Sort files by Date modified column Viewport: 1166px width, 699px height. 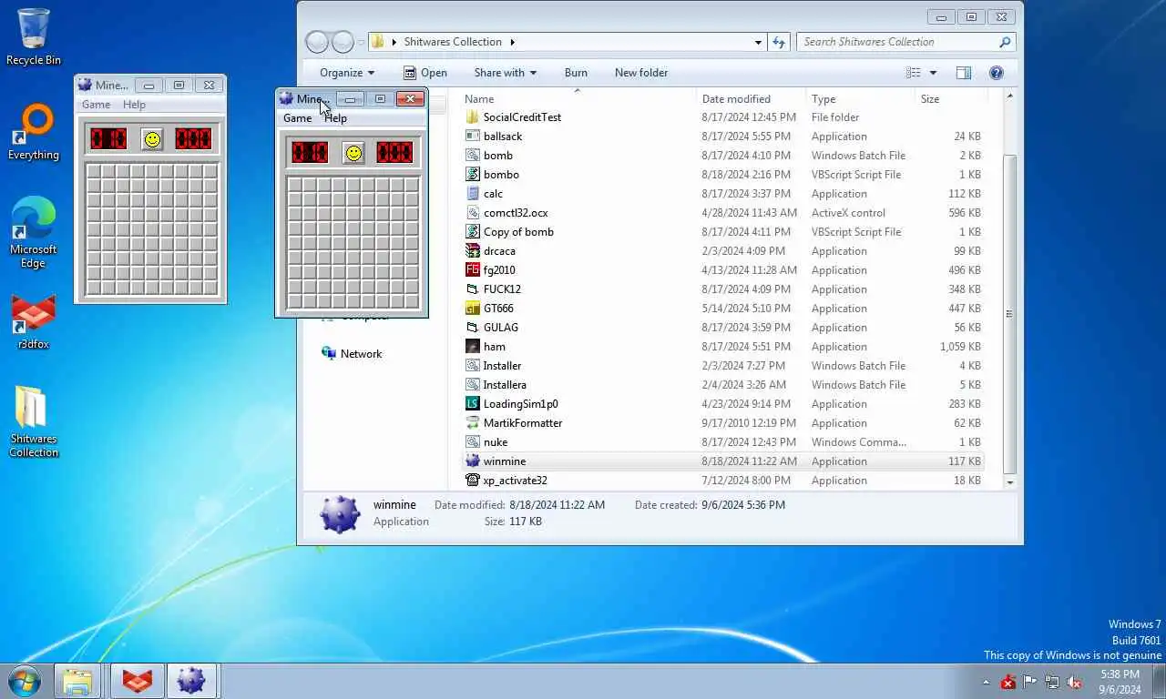[752, 99]
